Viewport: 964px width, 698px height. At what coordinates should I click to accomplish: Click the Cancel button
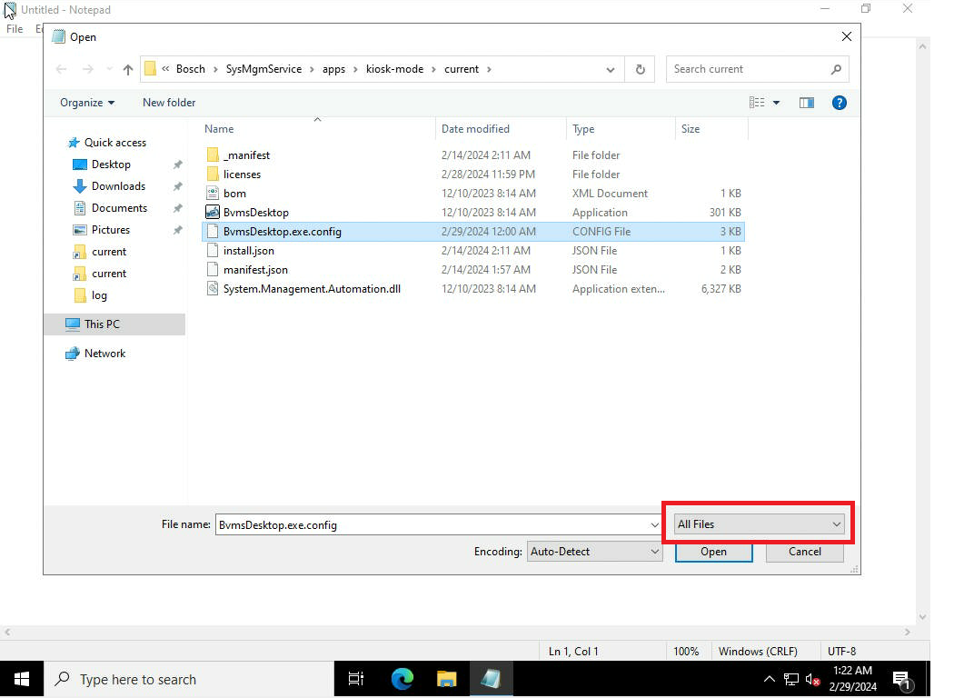tap(804, 552)
